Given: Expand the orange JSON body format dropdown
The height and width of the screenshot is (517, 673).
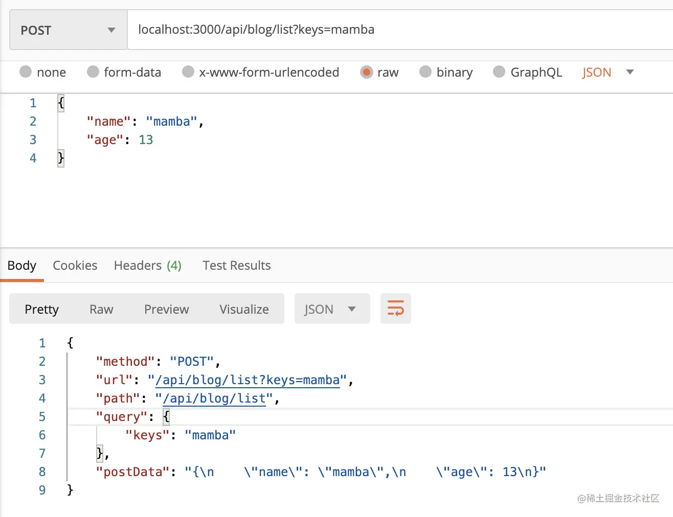Looking at the screenshot, I should click(x=608, y=72).
